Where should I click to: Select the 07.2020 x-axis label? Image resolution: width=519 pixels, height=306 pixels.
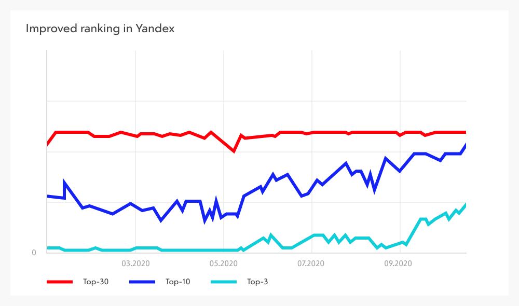pos(311,263)
